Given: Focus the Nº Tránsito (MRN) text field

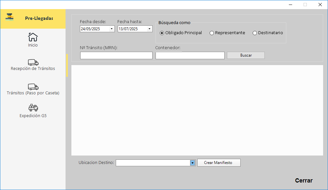Looking at the screenshot, I should point(116,56).
